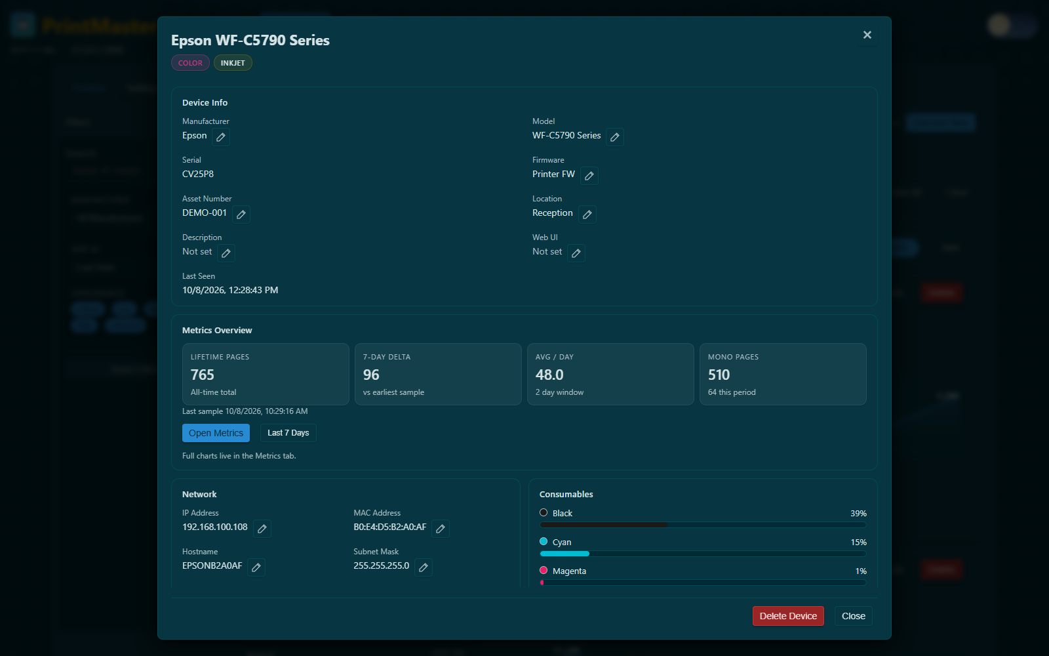1049x656 pixels.
Task: Click the red Delete Device button
Action: pyautogui.click(x=788, y=616)
